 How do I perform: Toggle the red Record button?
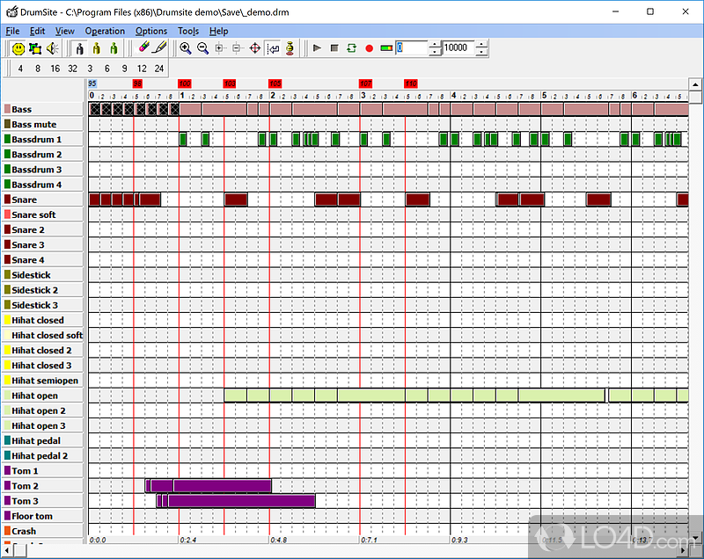369,48
